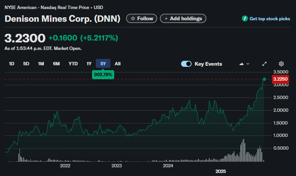This screenshot has height=176, width=296.
Task: Select the 1Y range tab
Action: pyautogui.click(x=89, y=64)
